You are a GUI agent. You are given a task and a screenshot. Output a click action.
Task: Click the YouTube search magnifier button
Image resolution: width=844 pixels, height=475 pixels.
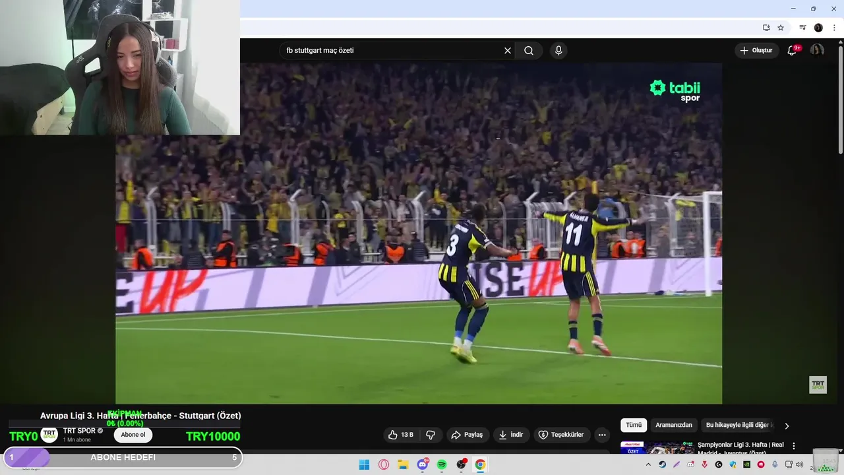click(x=529, y=51)
